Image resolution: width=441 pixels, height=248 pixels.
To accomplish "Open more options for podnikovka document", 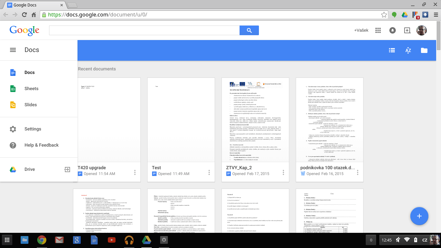I will [358, 172].
